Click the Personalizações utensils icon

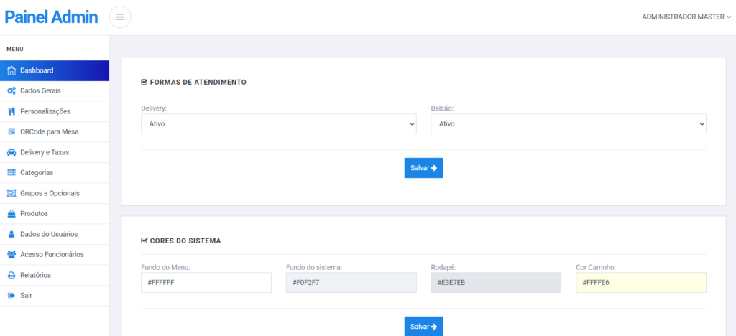pos(11,111)
